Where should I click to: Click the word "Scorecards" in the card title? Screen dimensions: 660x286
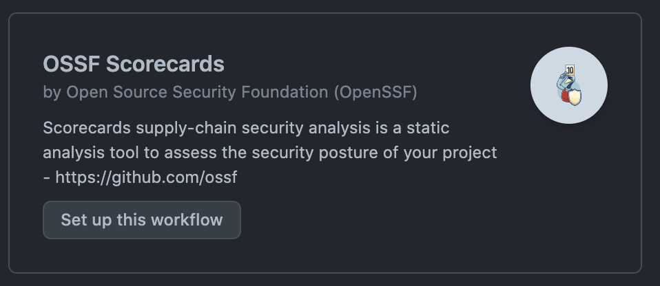pyautogui.click(x=166, y=64)
